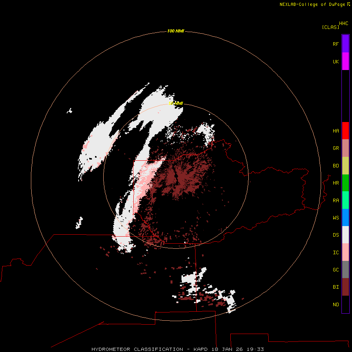
Task: Click the IC legend label
Action: point(336,253)
